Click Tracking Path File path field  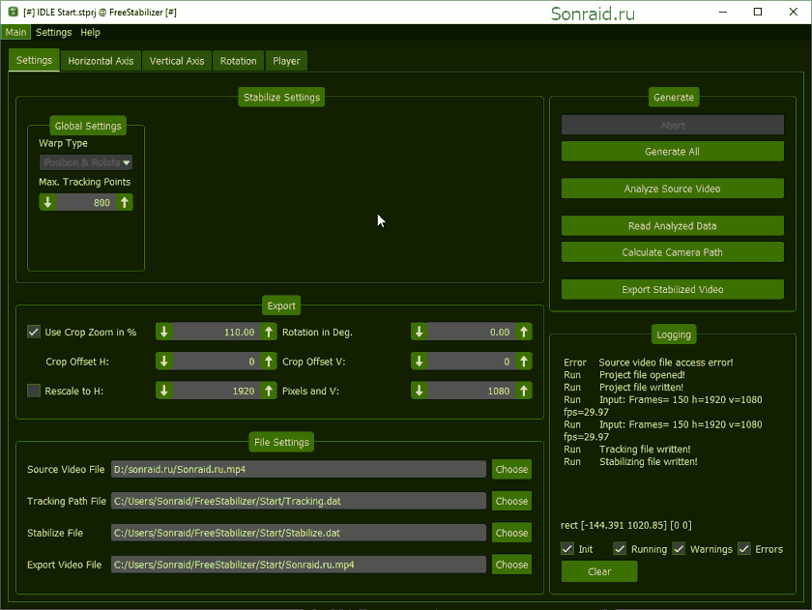tap(299, 501)
